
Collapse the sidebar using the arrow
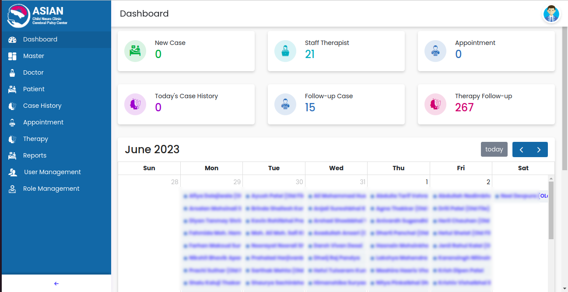pos(56,283)
